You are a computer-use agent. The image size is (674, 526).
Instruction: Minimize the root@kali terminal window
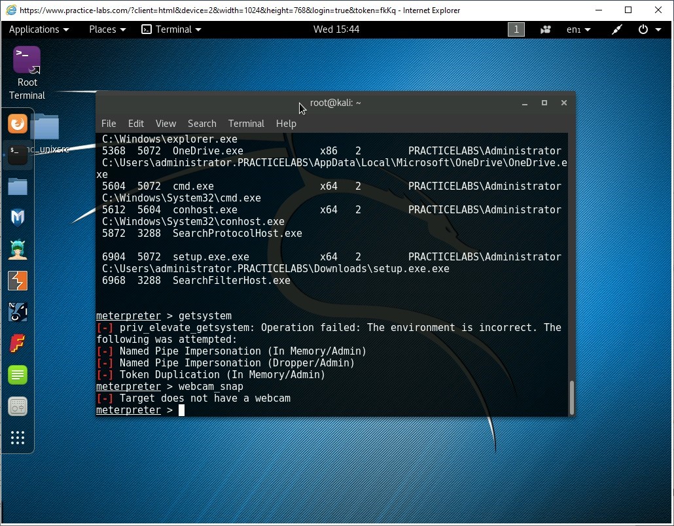click(525, 103)
